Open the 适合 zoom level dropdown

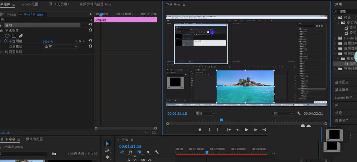pyautogui.click(x=205, y=113)
